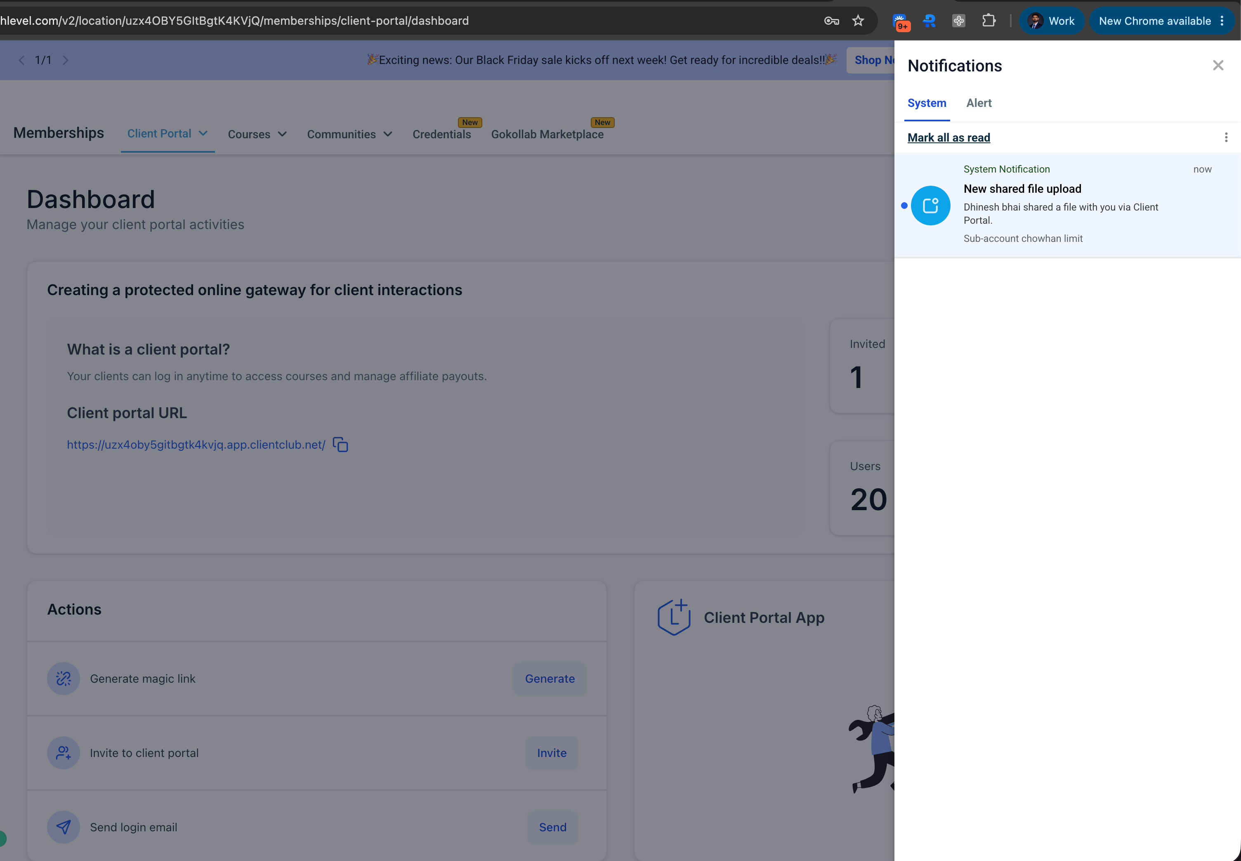Click the Shop Now banner button

click(871, 60)
